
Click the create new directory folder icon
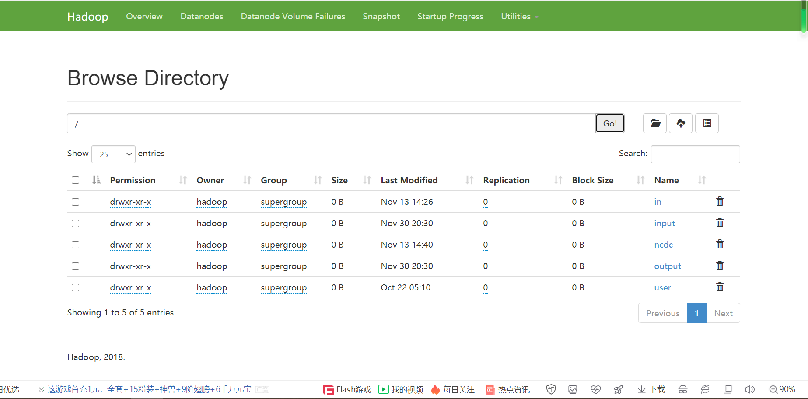pos(655,123)
